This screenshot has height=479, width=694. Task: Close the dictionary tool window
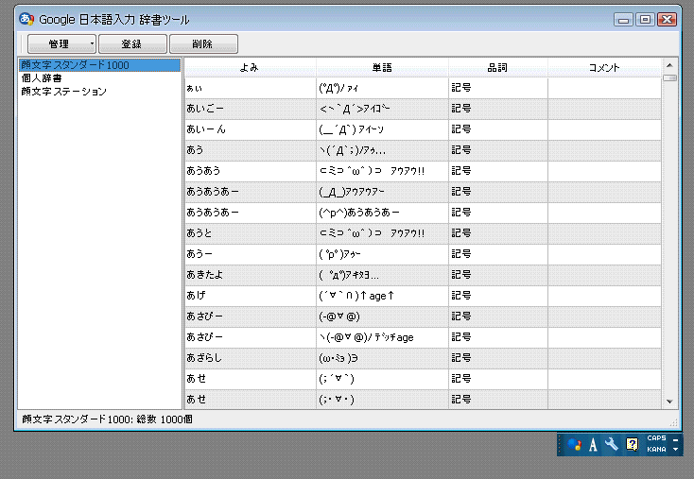coord(667,20)
